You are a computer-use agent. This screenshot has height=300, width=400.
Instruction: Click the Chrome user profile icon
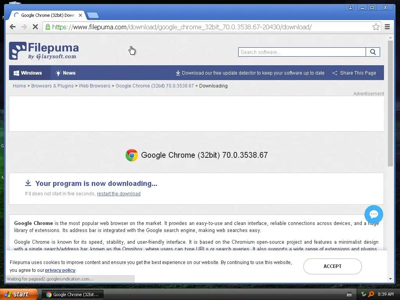pyautogui.click(x=350, y=7)
